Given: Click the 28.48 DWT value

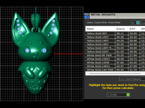Looking at the screenshot, I should (133, 41).
